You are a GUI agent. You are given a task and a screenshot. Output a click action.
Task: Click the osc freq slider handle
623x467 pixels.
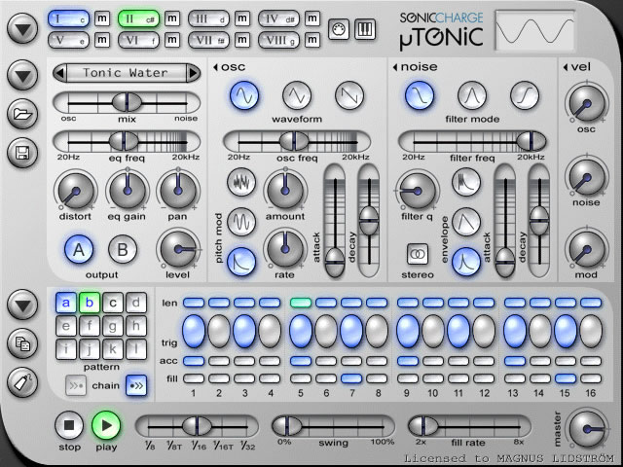(294, 141)
